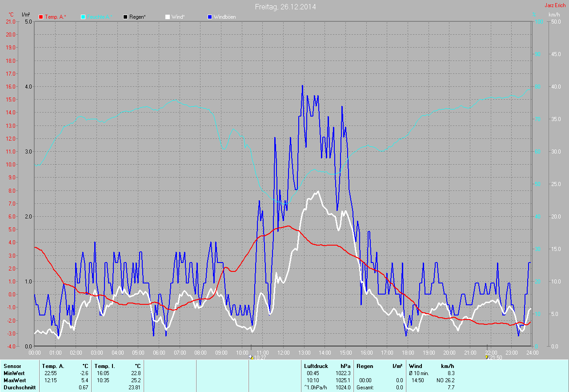Screen dimensions: 569x392
Task: Click the indoor average value '23.81'
Action: click(x=135, y=388)
